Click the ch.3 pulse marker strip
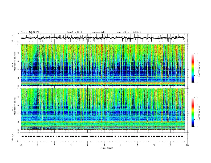The height and width of the screenshot is (163, 211). (x=103, y=136)
